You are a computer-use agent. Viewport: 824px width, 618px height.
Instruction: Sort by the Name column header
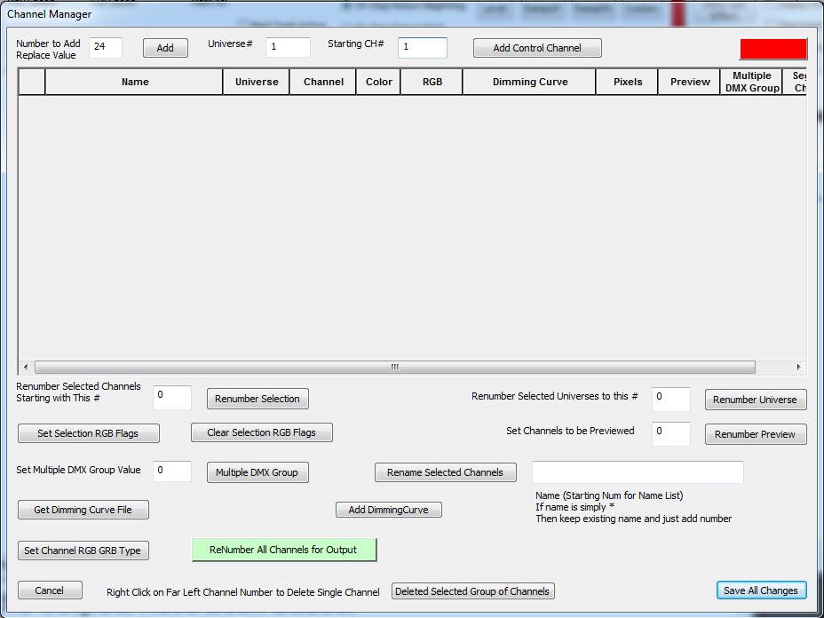click(x=135, y=82)
